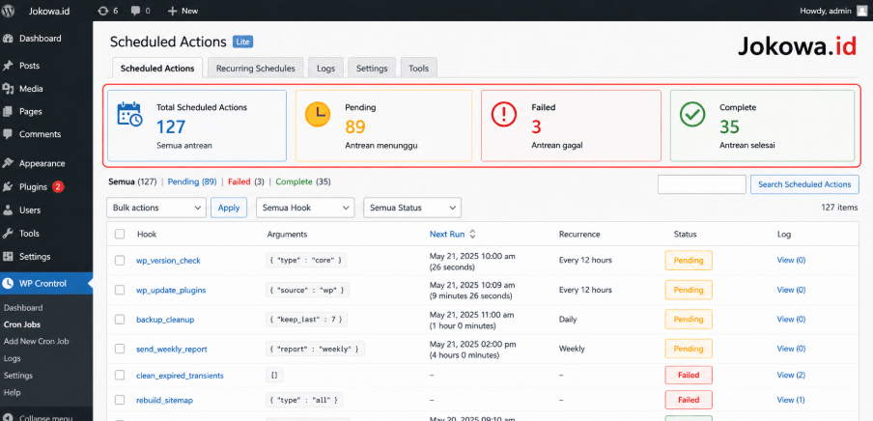Check the send_weekly_report row checkbox

[120, 349]
